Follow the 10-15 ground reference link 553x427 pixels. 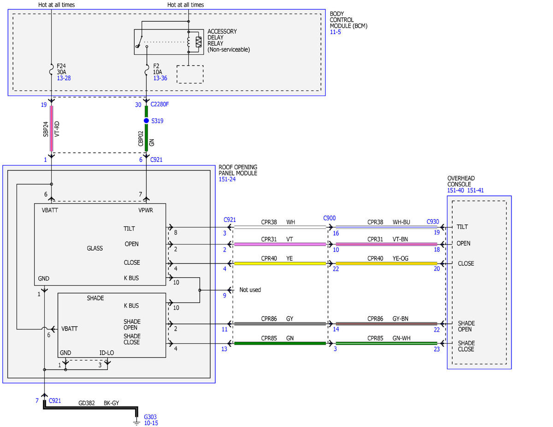pos(151,423)
